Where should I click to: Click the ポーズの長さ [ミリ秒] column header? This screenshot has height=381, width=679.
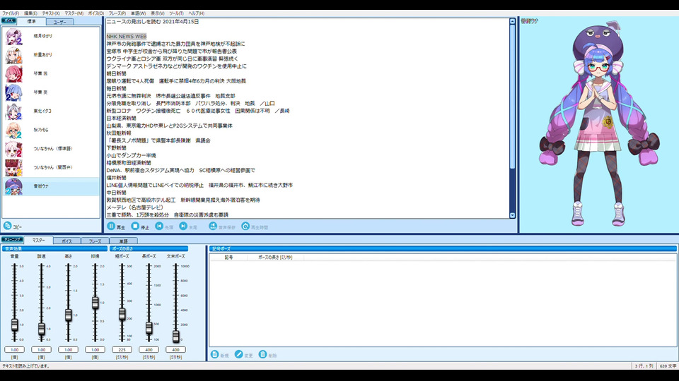coord(275,257)
